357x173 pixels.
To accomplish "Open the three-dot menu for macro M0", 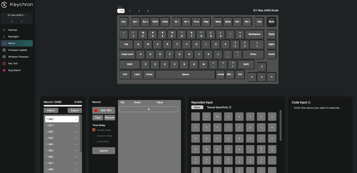I will pyautogui.click(x=76, y=119).
